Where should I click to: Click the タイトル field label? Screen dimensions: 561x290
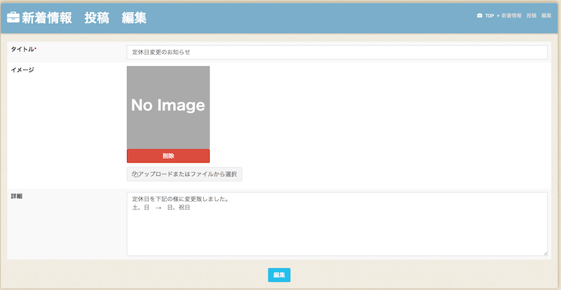point(24,49)
